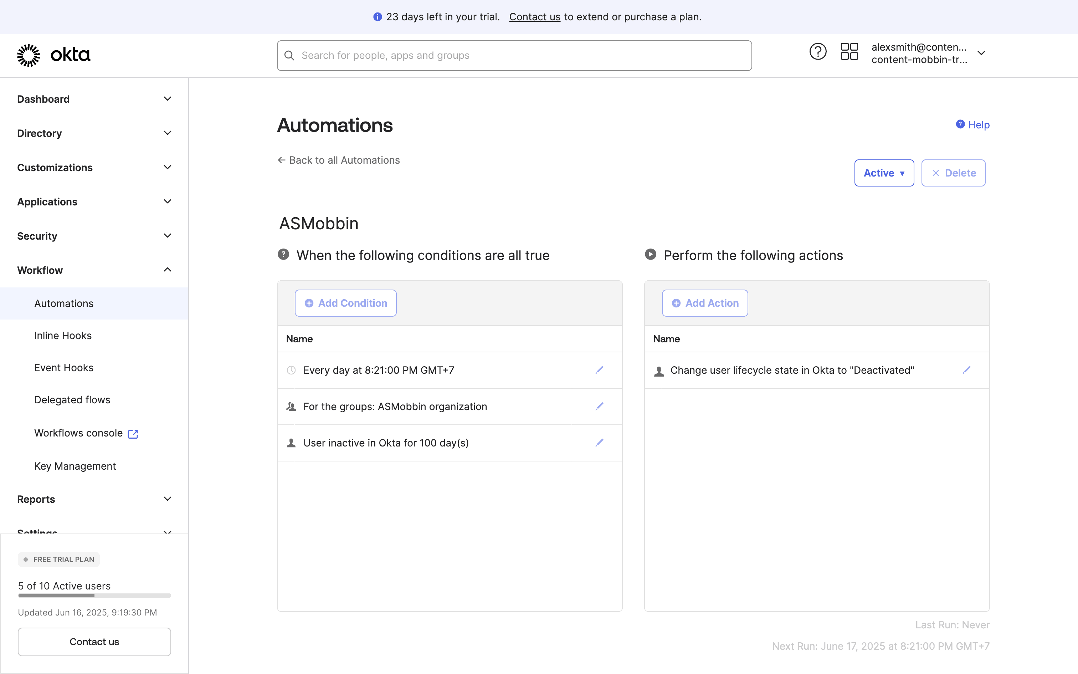This screenshot has width=1078, height=674.
Task: Expand the Directory sidebar section
Action: click(168, 133)
